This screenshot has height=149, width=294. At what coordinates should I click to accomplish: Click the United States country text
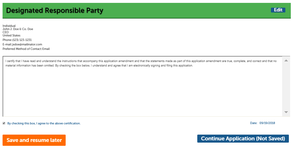coord(12,35)
